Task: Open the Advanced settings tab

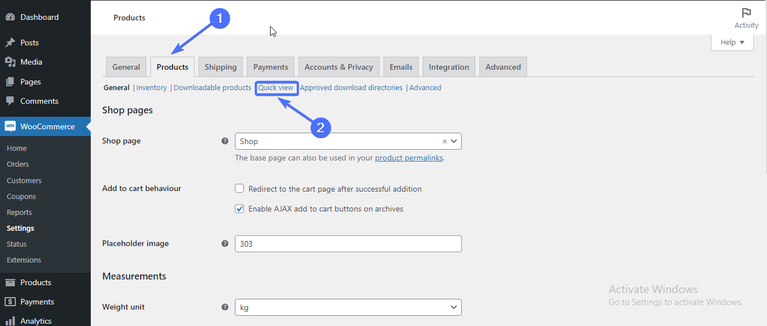Action: tap(503, 67)
